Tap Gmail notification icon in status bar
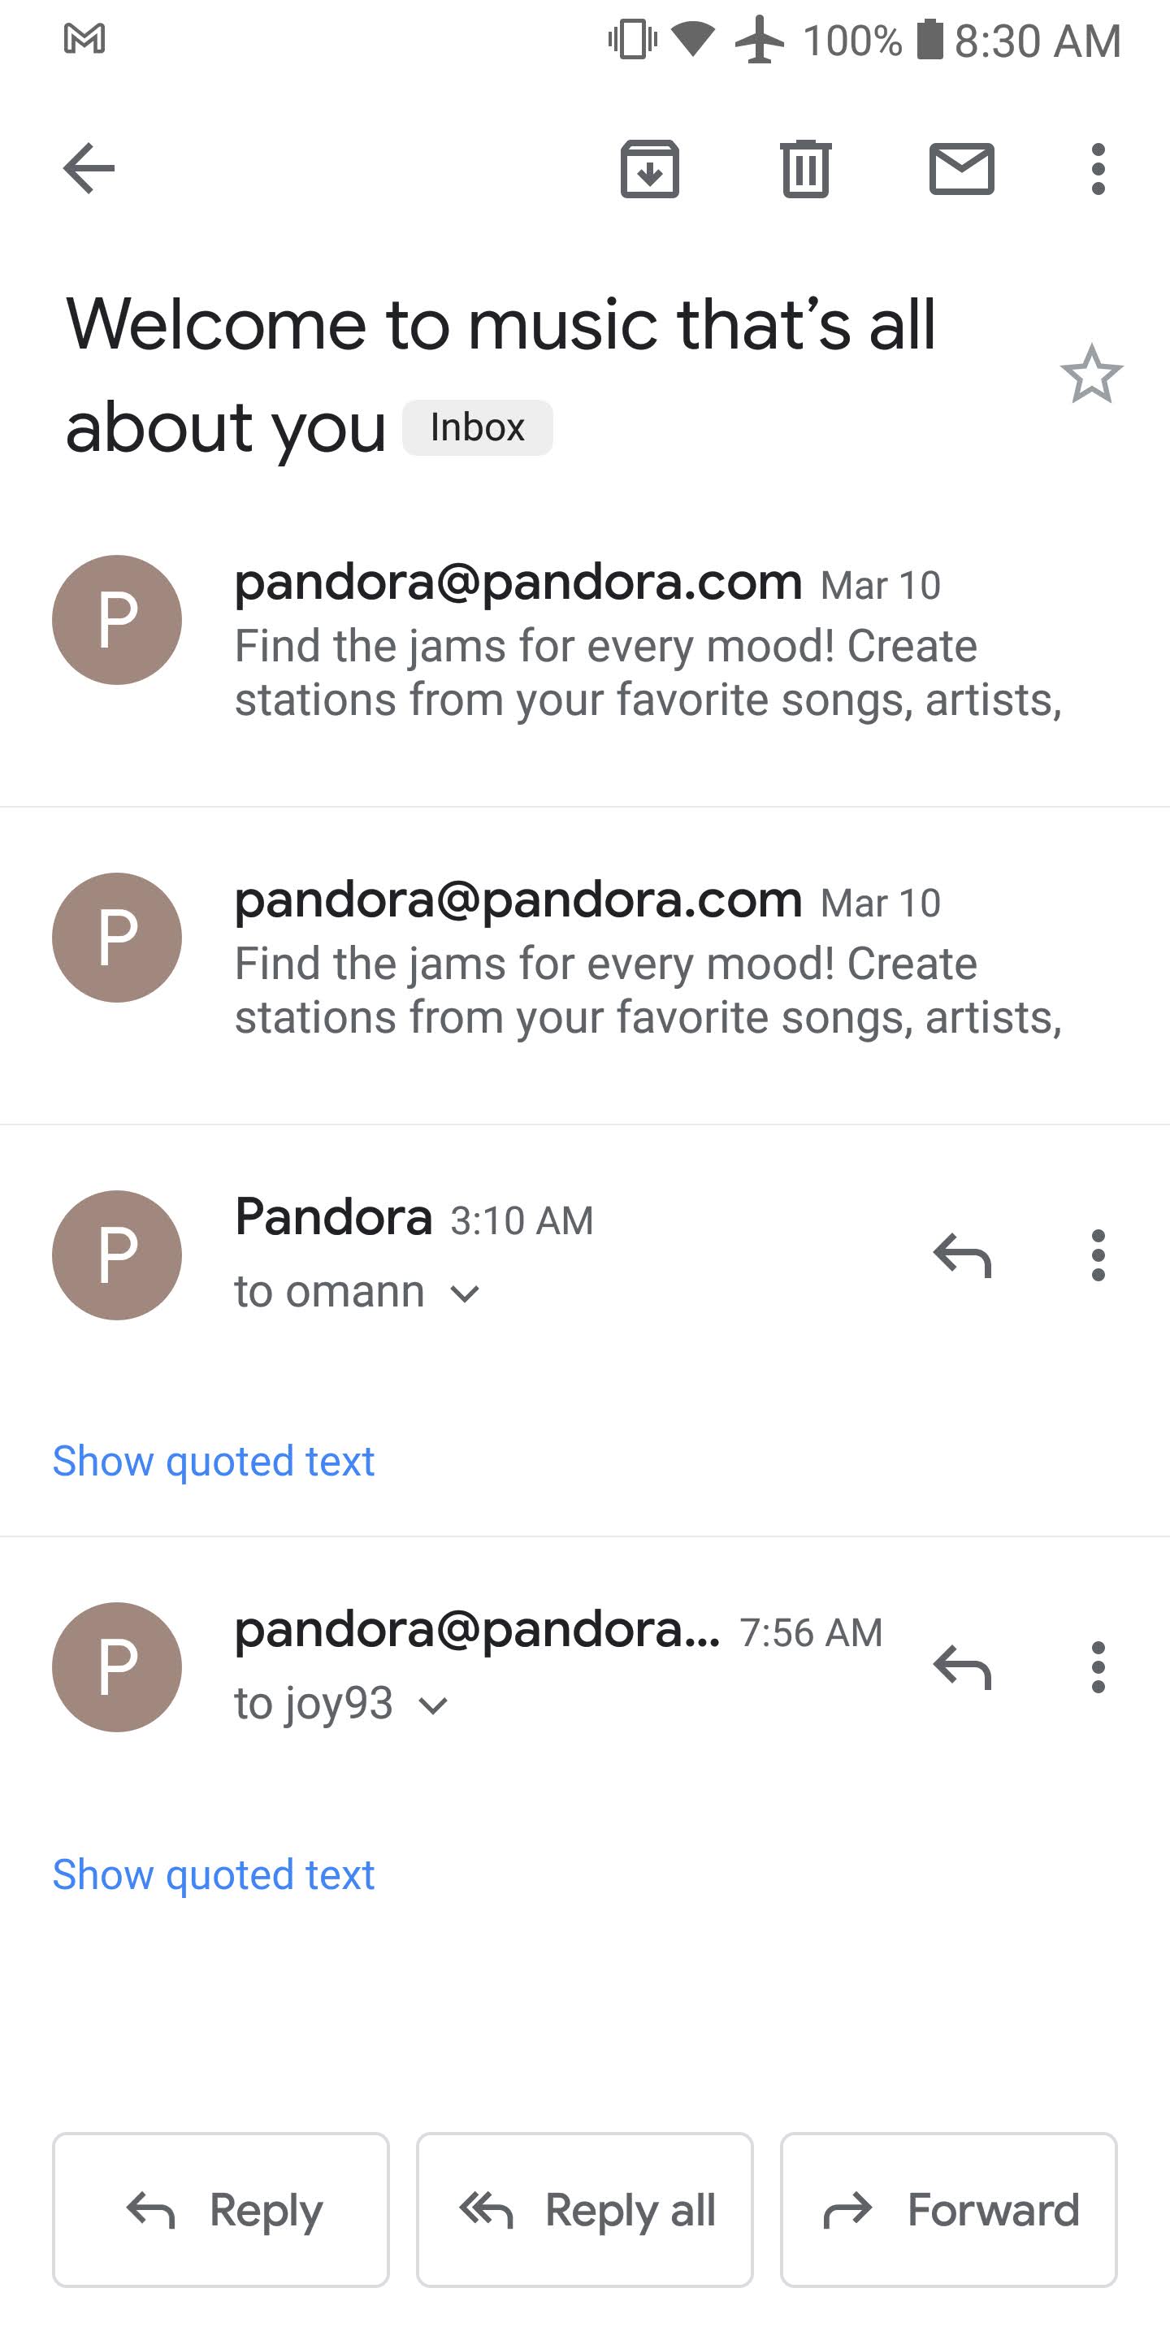The width and height of the screenshot is (1170, 2340). coord(84,39)
